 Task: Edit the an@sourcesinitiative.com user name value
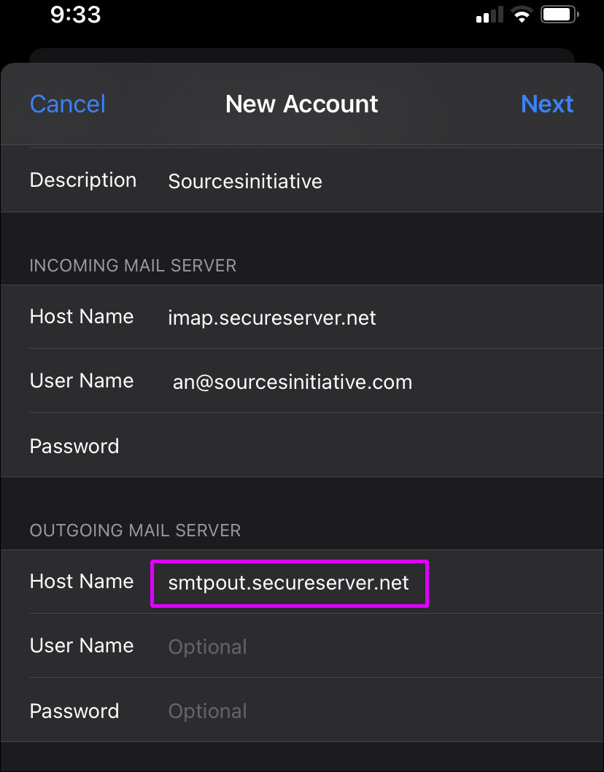[x=292, y=382]
